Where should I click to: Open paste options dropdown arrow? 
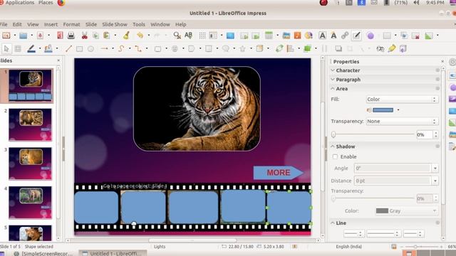pos(115,36)
